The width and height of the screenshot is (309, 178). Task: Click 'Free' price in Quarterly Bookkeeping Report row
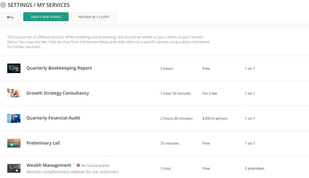206,68
